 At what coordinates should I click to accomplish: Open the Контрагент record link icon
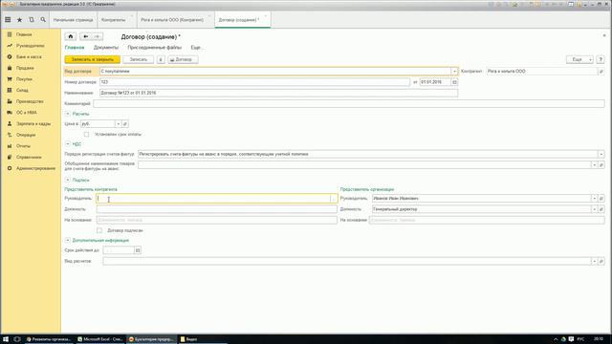[x=601, y=72]
